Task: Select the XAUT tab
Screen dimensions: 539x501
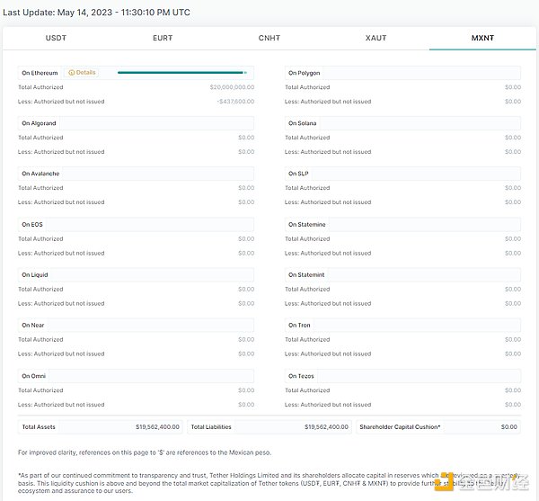Action: (x=376, y=38)
